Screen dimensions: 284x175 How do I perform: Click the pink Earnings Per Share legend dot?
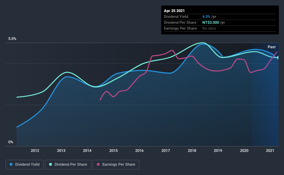(x=98, y=164)
